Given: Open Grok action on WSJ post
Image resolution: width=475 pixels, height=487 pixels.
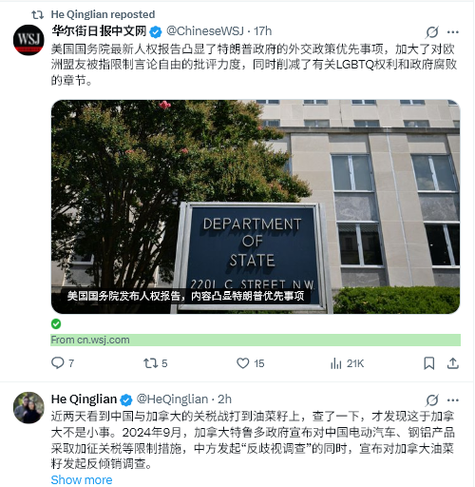Looking at the screenshot, I should click(432, 31).
